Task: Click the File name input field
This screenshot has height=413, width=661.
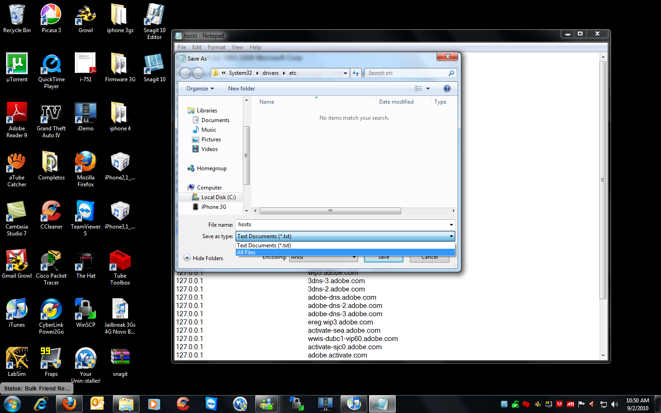Action: pos(342,224)
